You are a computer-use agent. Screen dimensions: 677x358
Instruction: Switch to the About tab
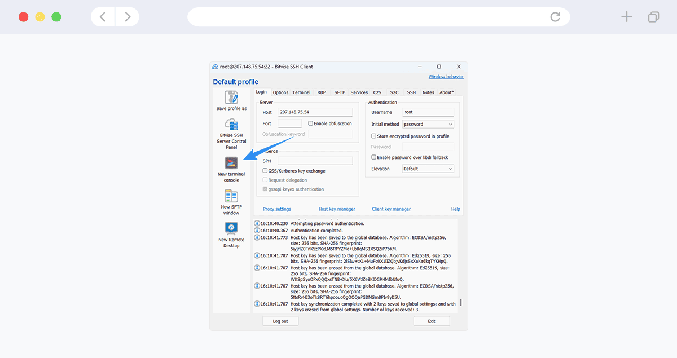[x=447, y=92]
